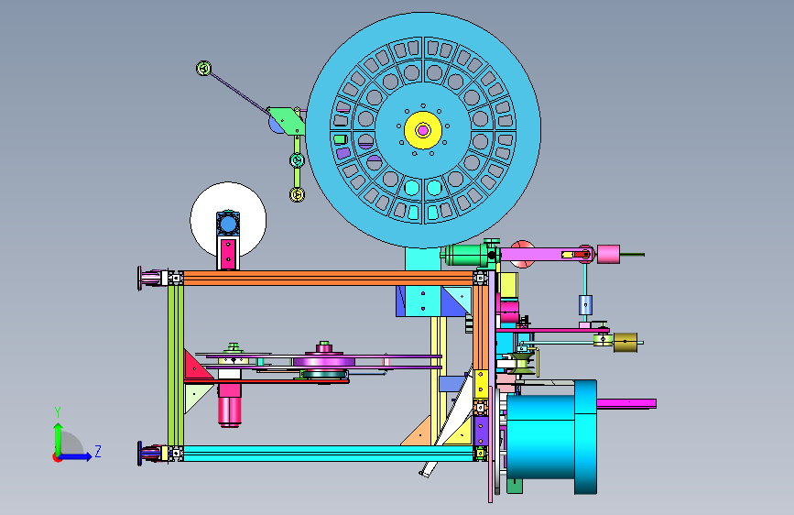
Task: Select the orange top frame beam
Action: (328, 279)
